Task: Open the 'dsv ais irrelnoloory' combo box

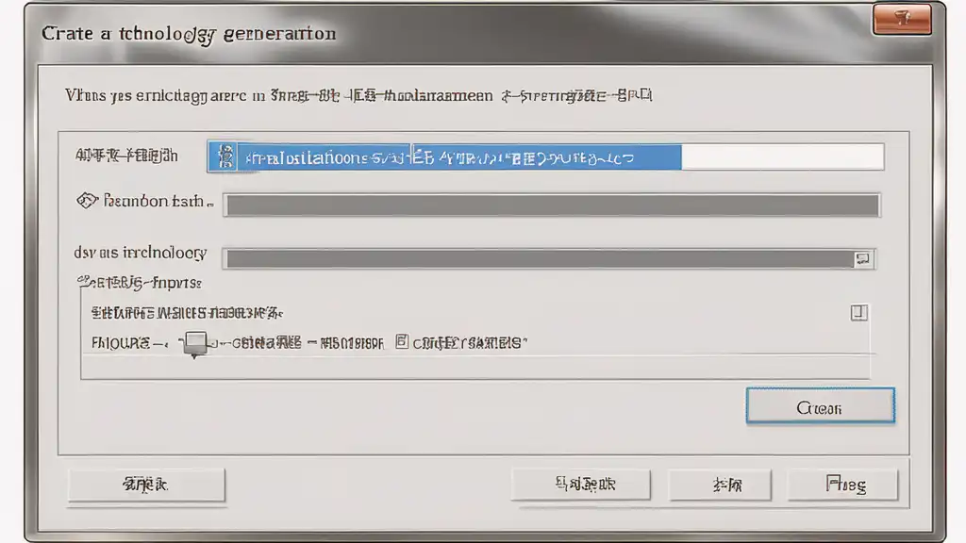Action: click(548, 258)
